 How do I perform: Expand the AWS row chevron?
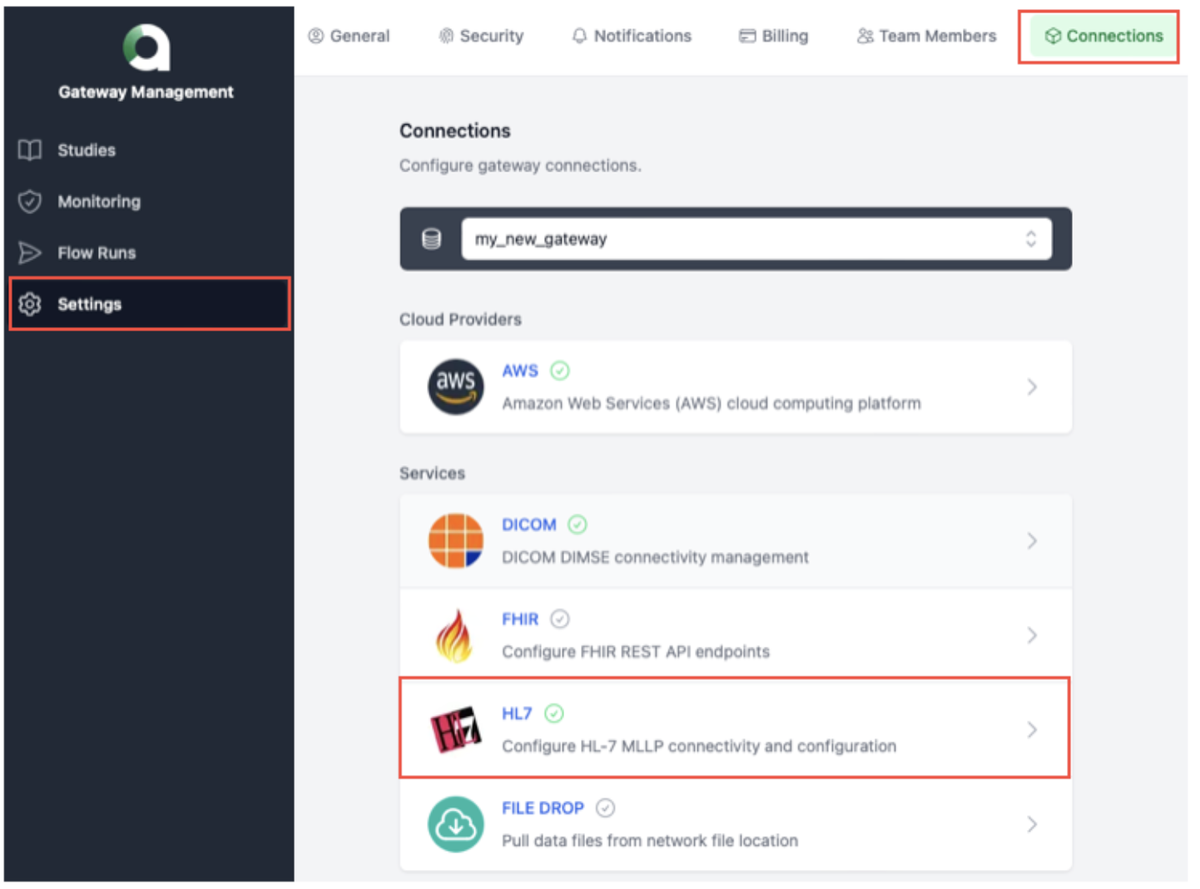tap(1032, 386)
